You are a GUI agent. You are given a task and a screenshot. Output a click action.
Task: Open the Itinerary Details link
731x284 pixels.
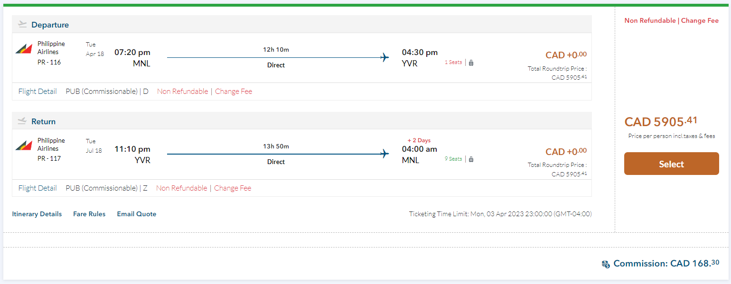(37, 214)
